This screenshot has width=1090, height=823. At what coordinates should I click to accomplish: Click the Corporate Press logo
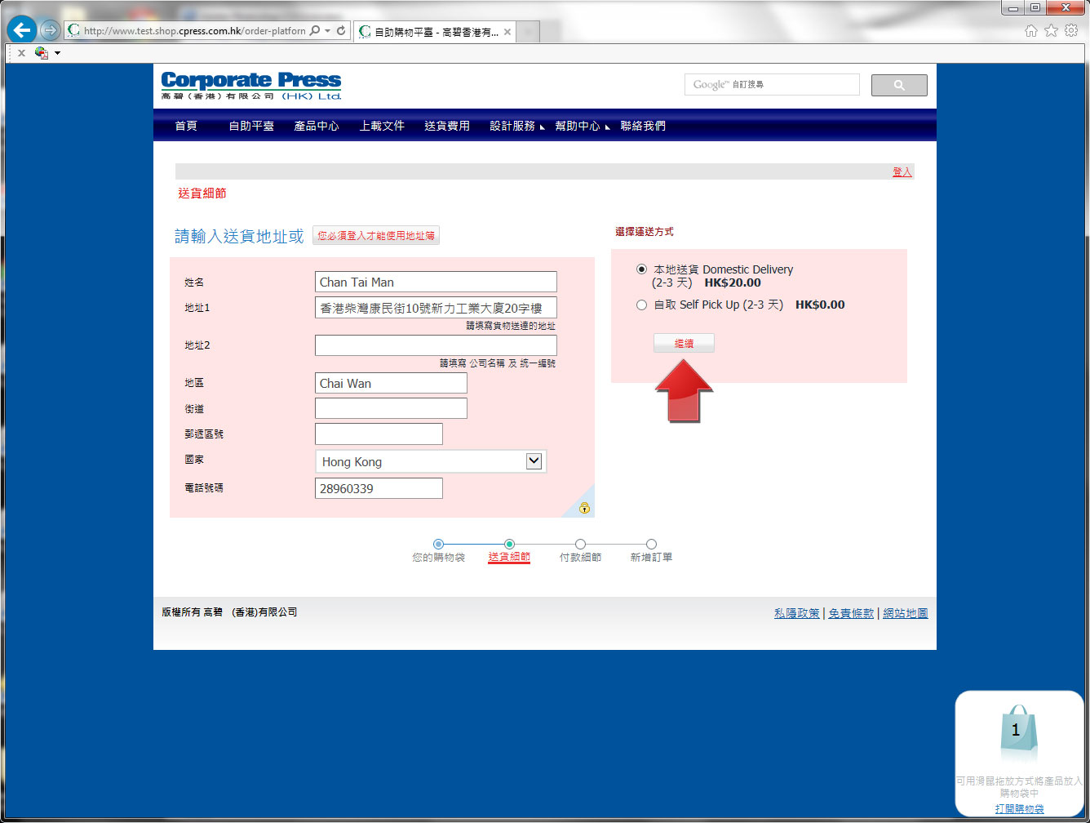[x=251, y=85]
